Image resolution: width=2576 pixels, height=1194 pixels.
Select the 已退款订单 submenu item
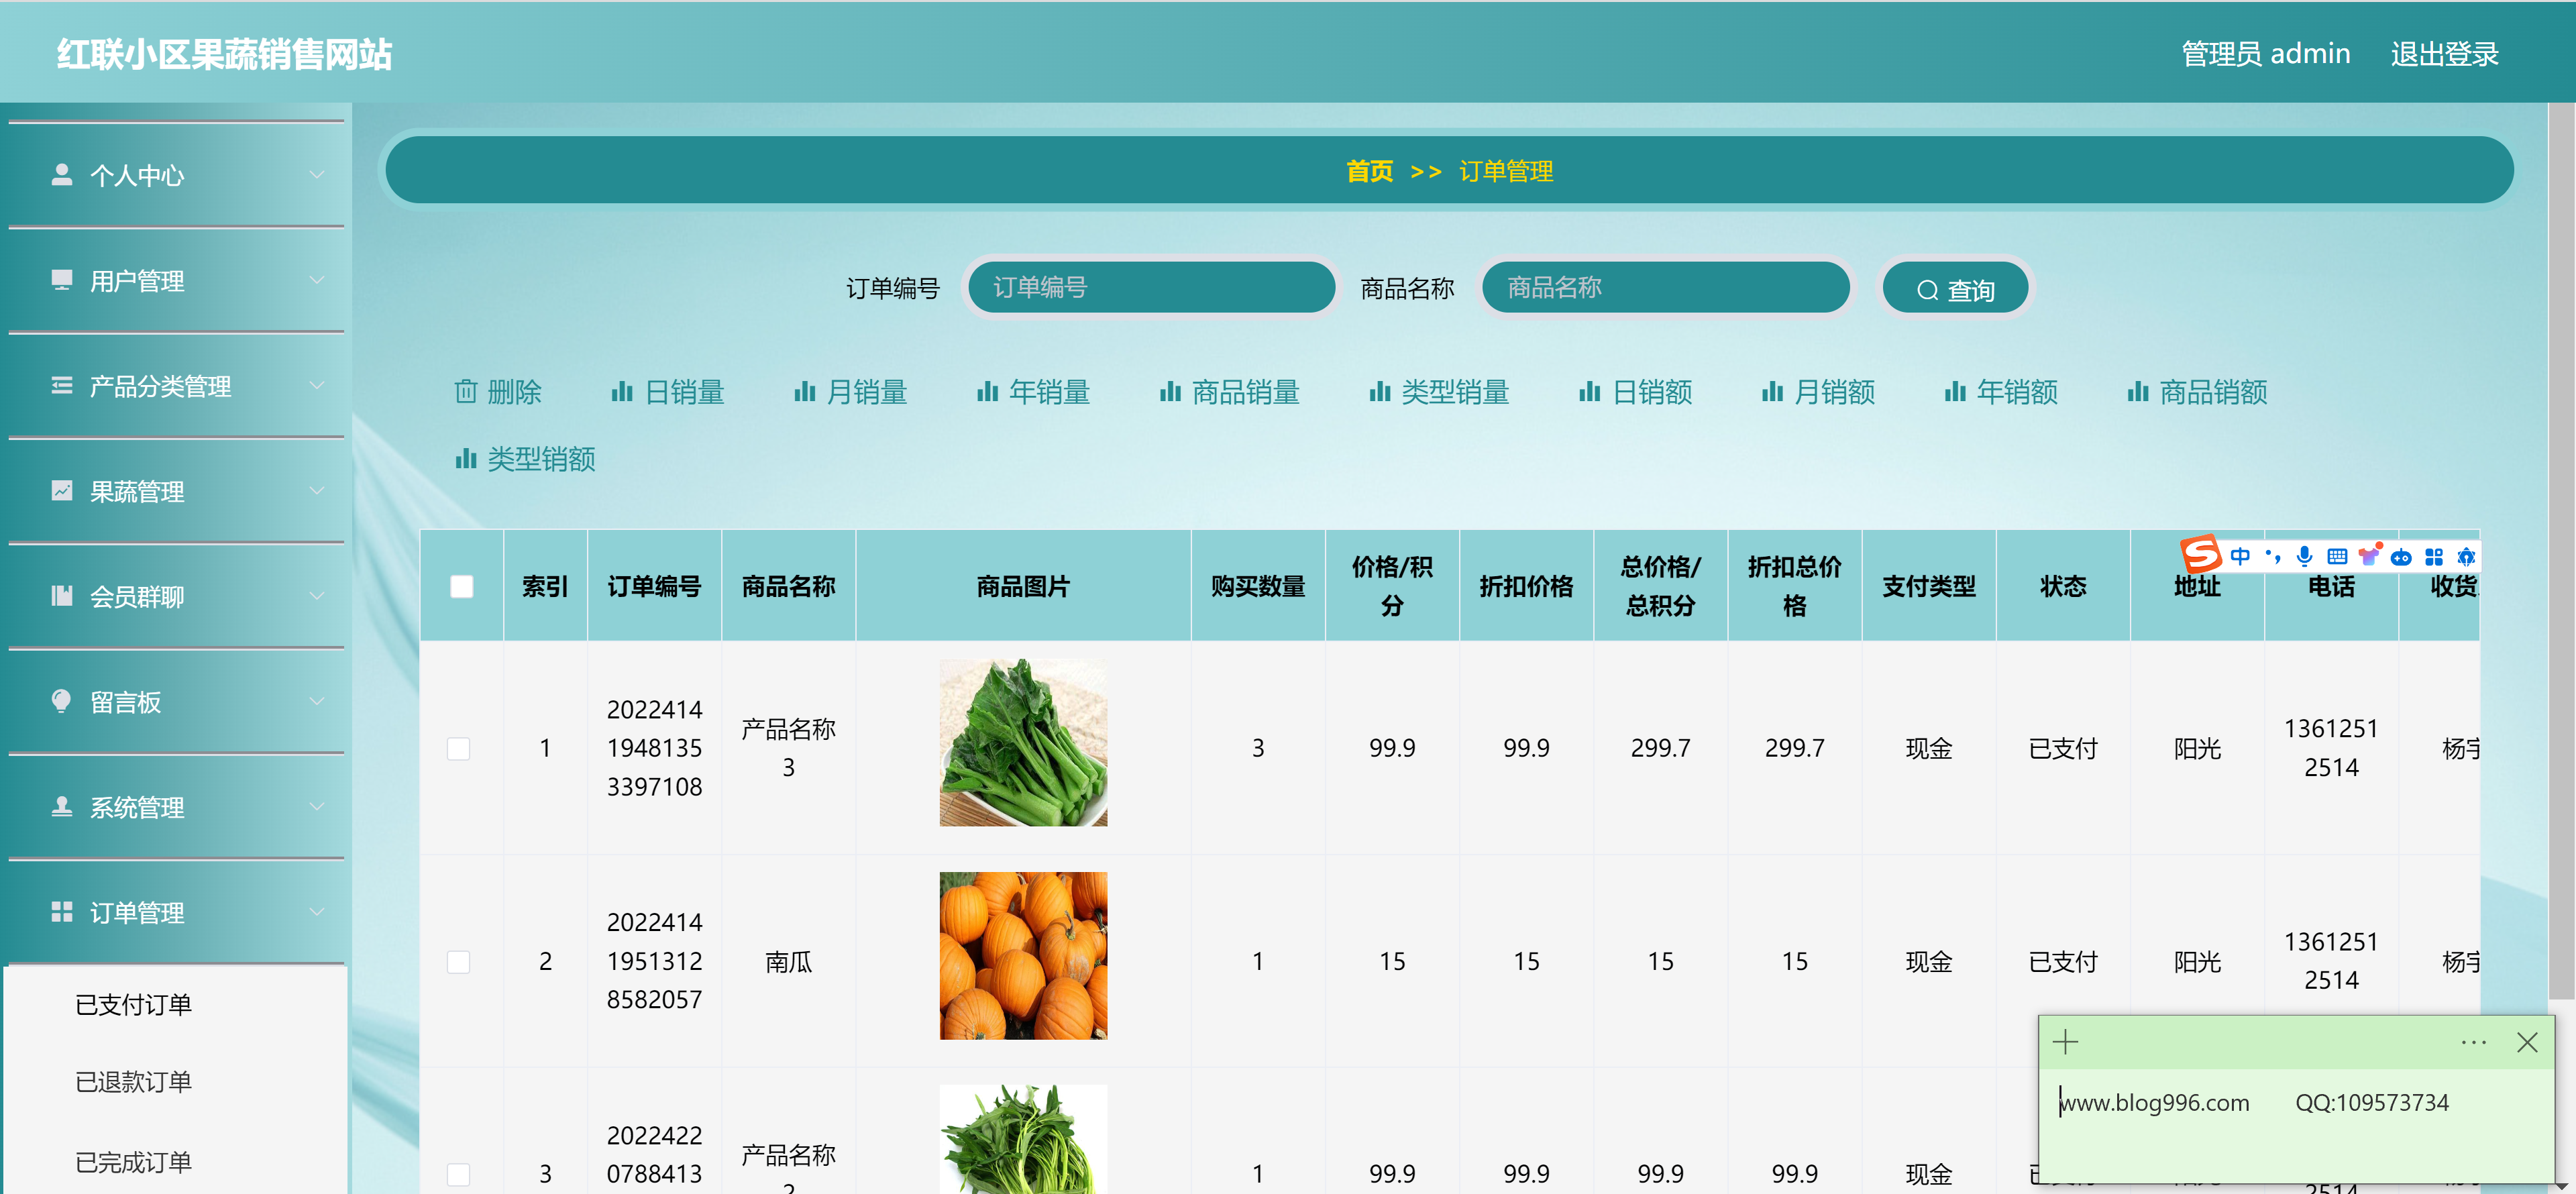133,1081
